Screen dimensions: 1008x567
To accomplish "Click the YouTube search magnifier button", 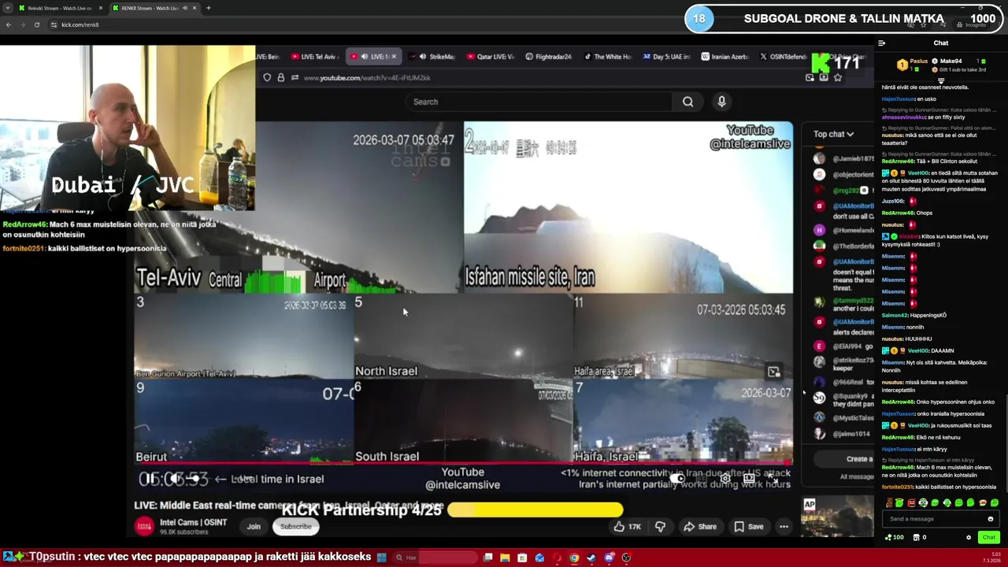I will click(688, 102).
